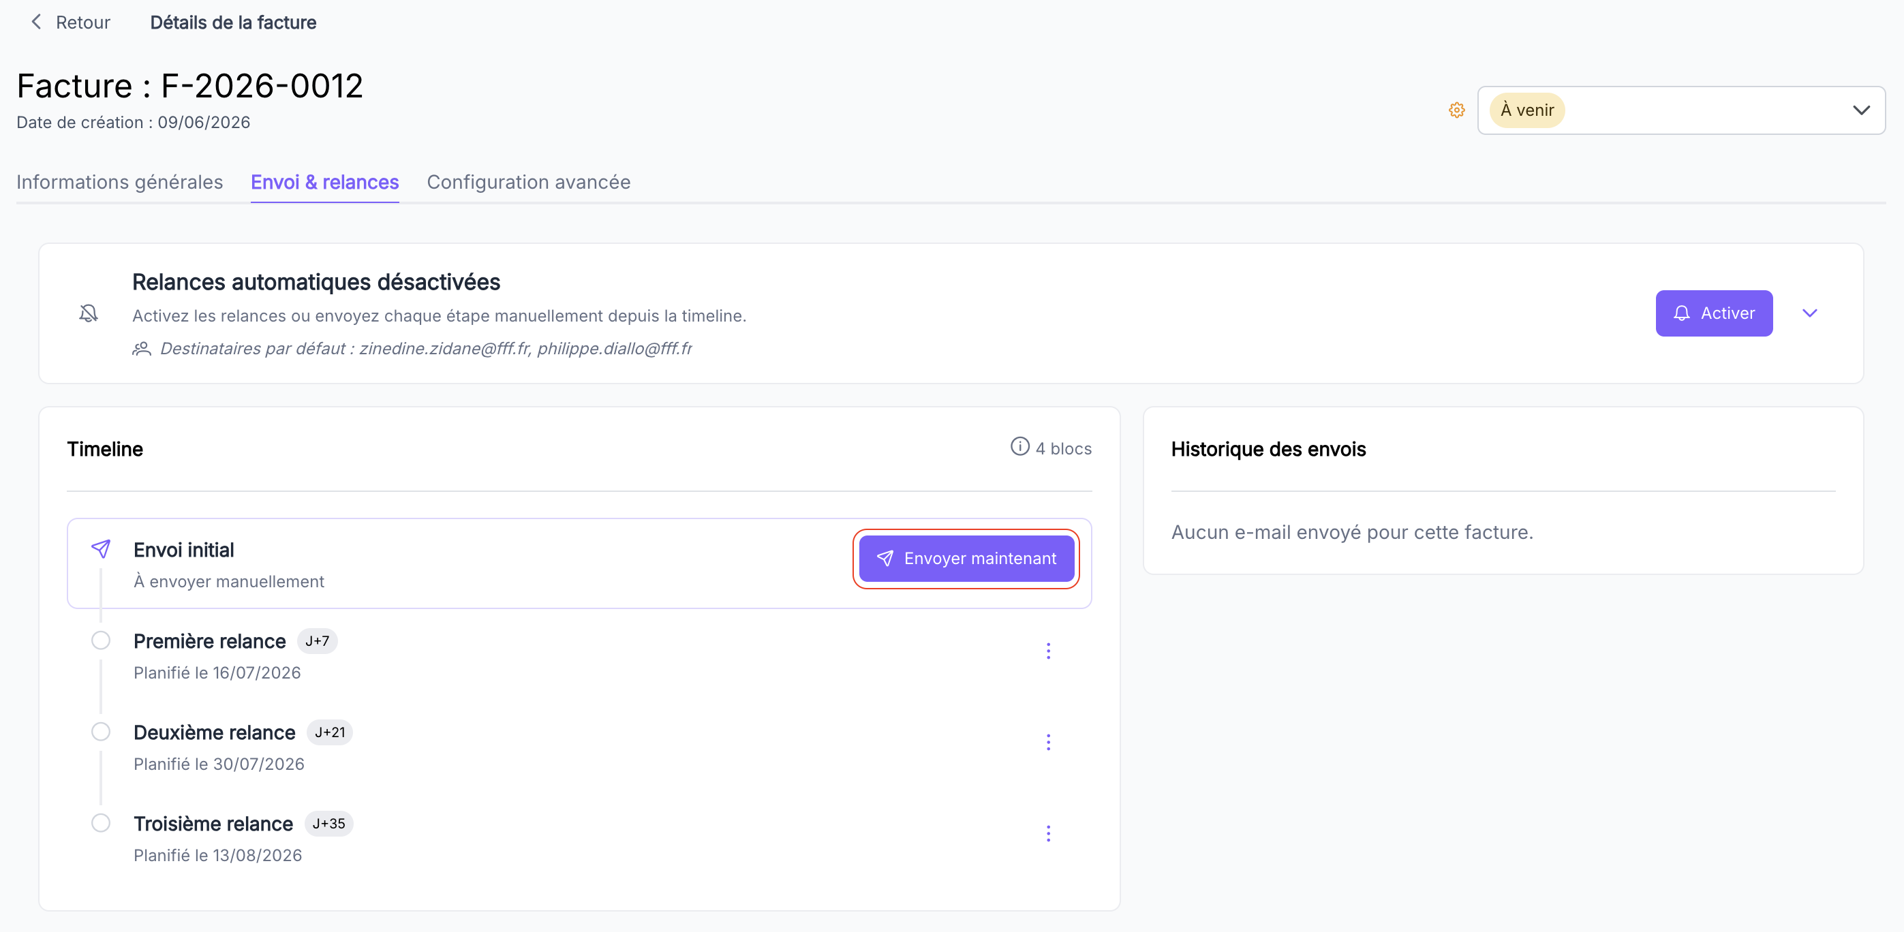Click the Timeline heading
This screenshot has height=932, width=1904.
point(105,450)
